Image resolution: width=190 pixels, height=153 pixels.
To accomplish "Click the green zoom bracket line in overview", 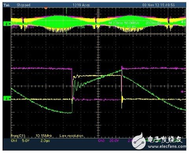I will tap(66, 20).
